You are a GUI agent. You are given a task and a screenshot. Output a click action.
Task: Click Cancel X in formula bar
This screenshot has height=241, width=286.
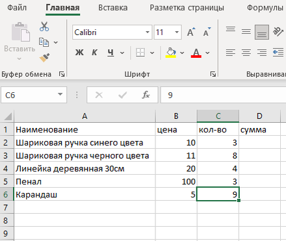click(x=99, y=95)
